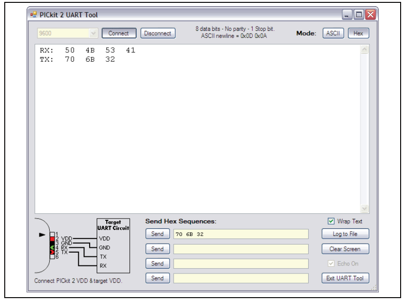Image resolution: width=403 pixels, height=300 pixels.
Task: Click the third Send button
Action: tap(157, 264)
